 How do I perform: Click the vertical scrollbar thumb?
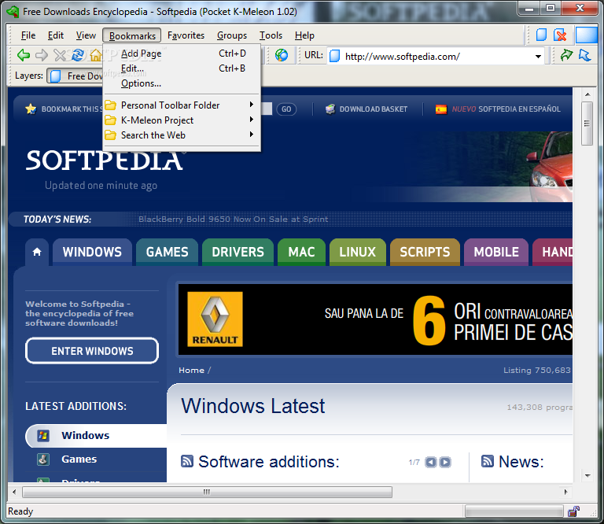click(x=587, y=124)
